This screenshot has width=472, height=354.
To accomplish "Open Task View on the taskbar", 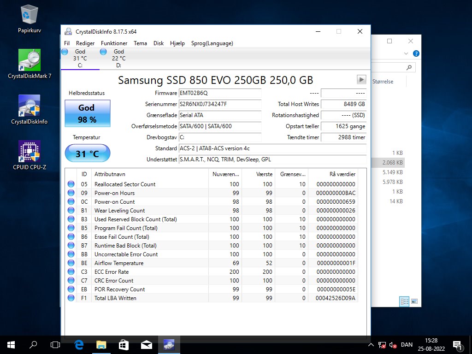I will click(55, 345).
